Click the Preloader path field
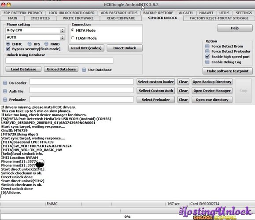 tap(81, 99)
